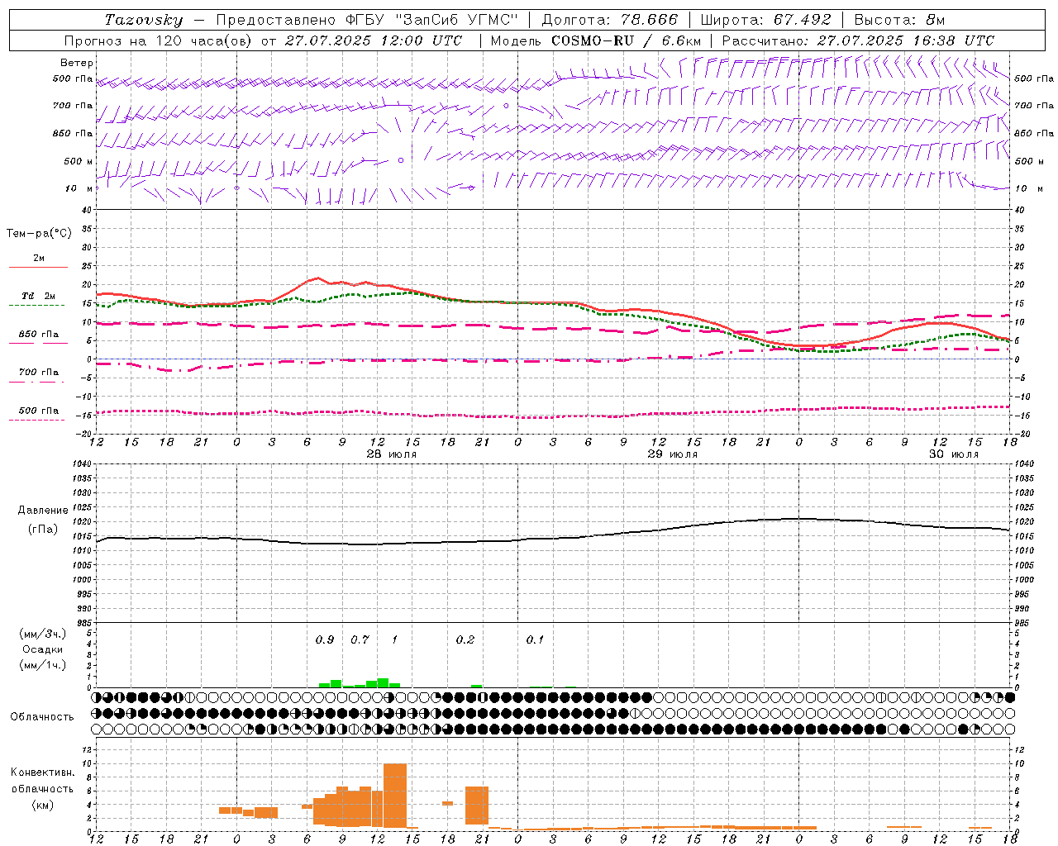Click the "Облачность" cloud cover row label
Viewport: 1058px width, 846px height.
pyautogui.click(x=42, y=717)
